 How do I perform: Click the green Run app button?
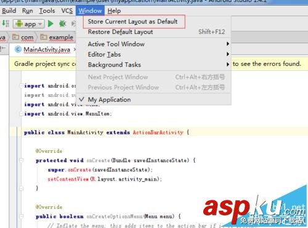51,24
